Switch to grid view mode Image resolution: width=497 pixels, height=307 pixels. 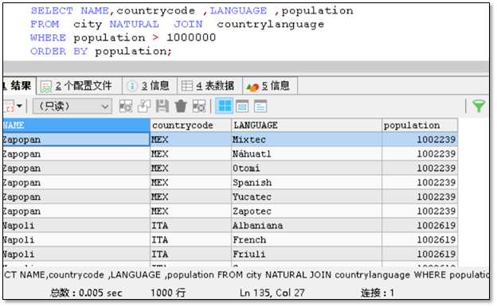(225, 106)
